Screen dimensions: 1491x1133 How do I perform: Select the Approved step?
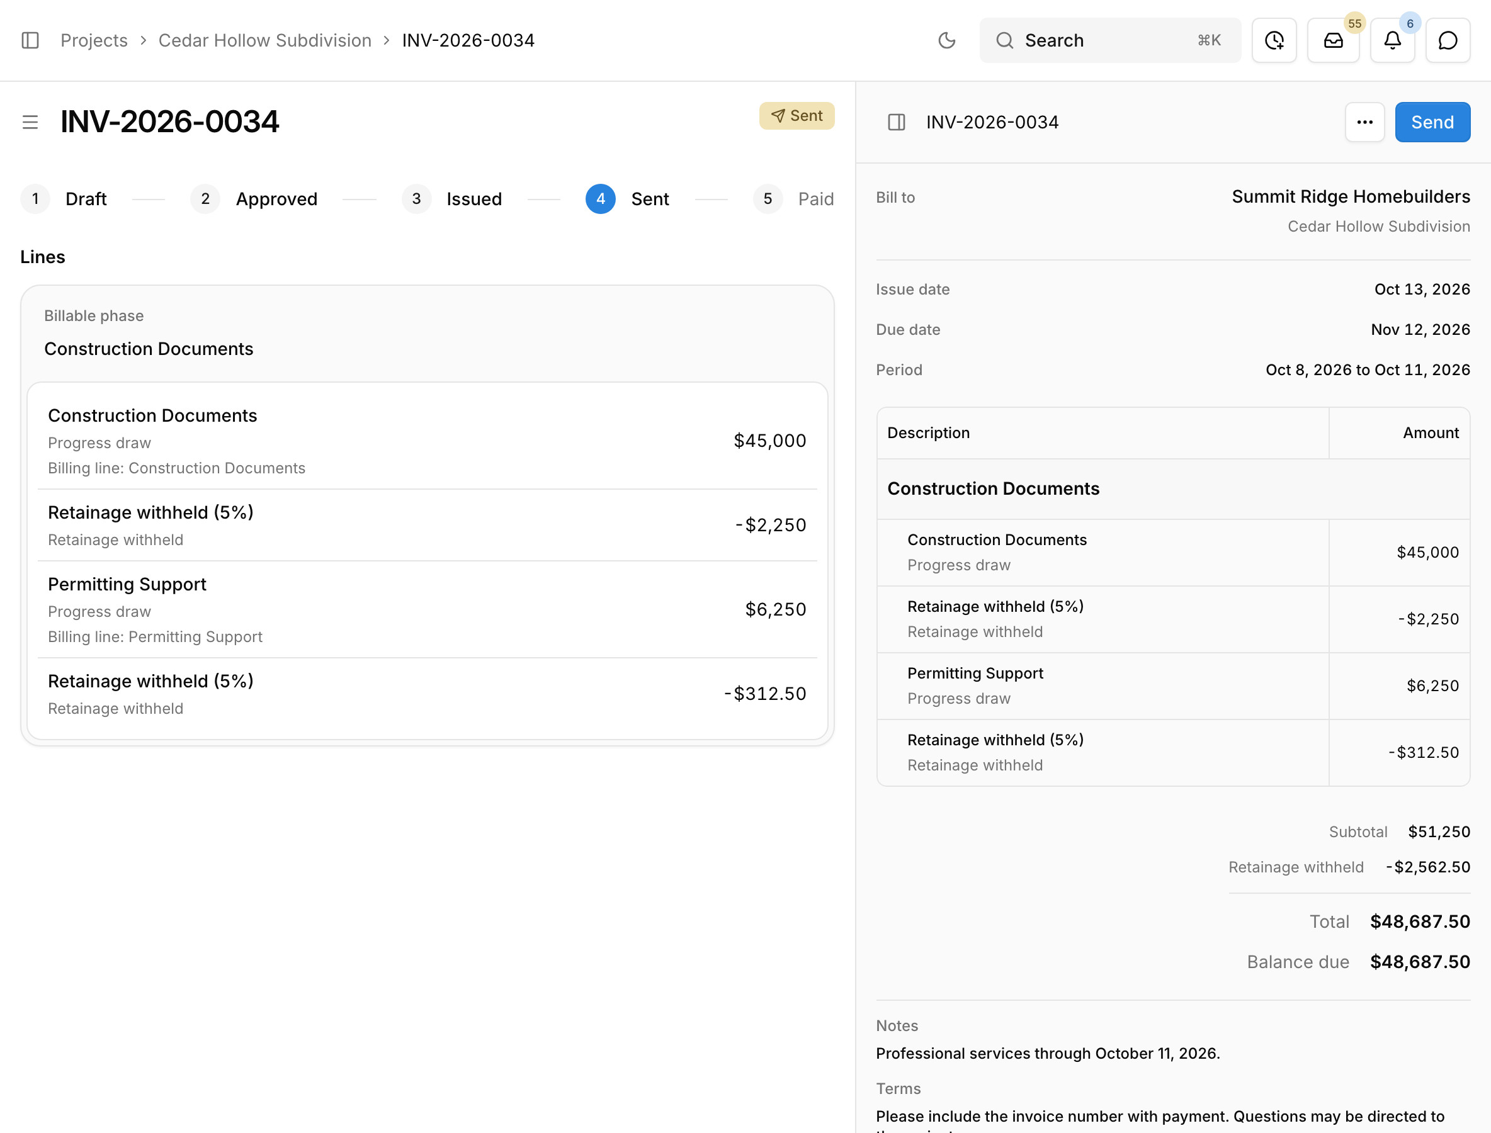click(254, 199)
